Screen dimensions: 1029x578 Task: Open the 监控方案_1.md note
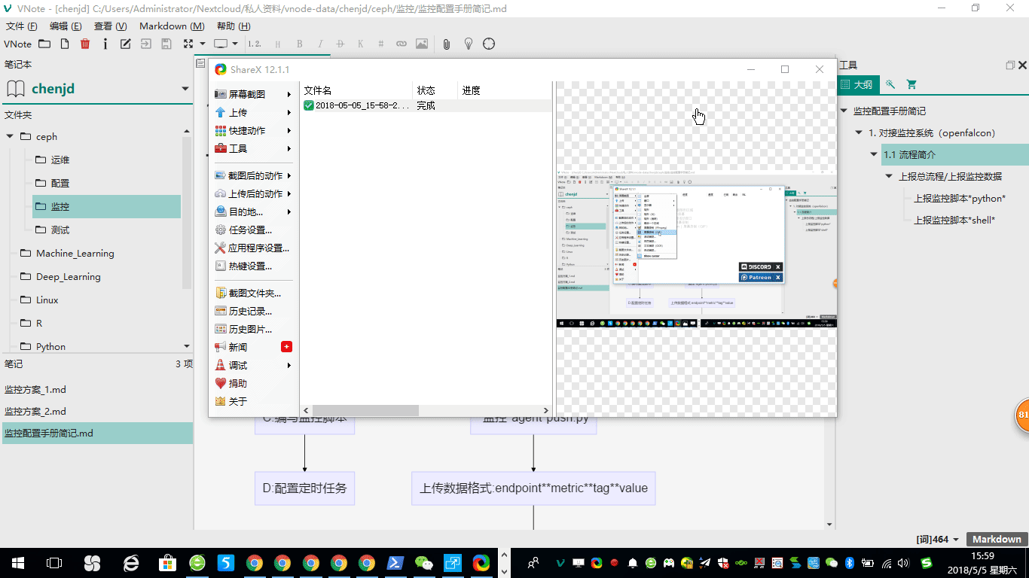pos(35,389)
